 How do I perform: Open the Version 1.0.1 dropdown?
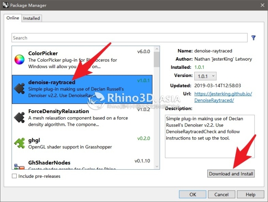point(205,76)
